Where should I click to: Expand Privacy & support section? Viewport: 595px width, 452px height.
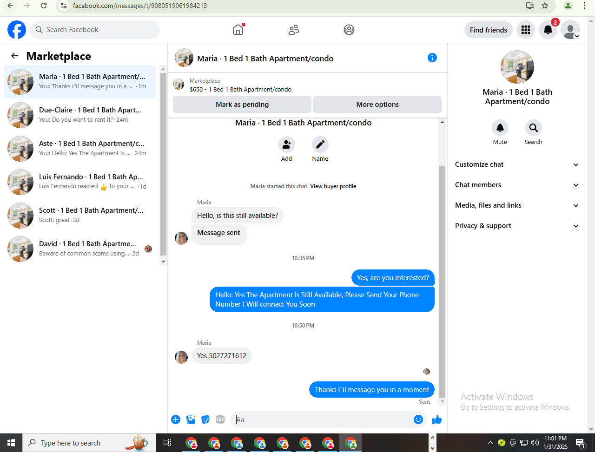pos(517,226)
